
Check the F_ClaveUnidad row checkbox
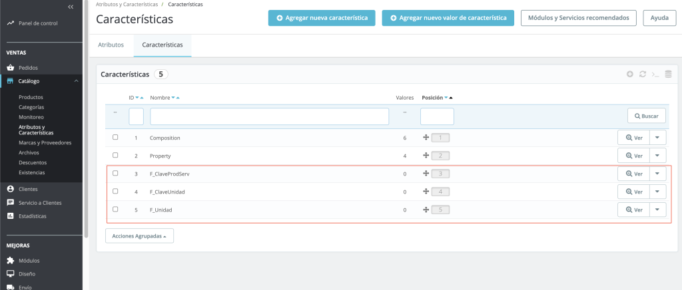tap(115, 191)
